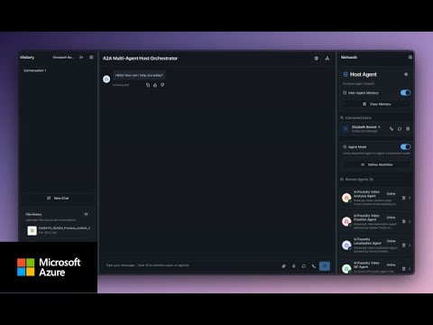Image resolution: width=433 pixels, height=325 pixels.
Task: Open Host Agent settings gear
Action: pos(406,74)
